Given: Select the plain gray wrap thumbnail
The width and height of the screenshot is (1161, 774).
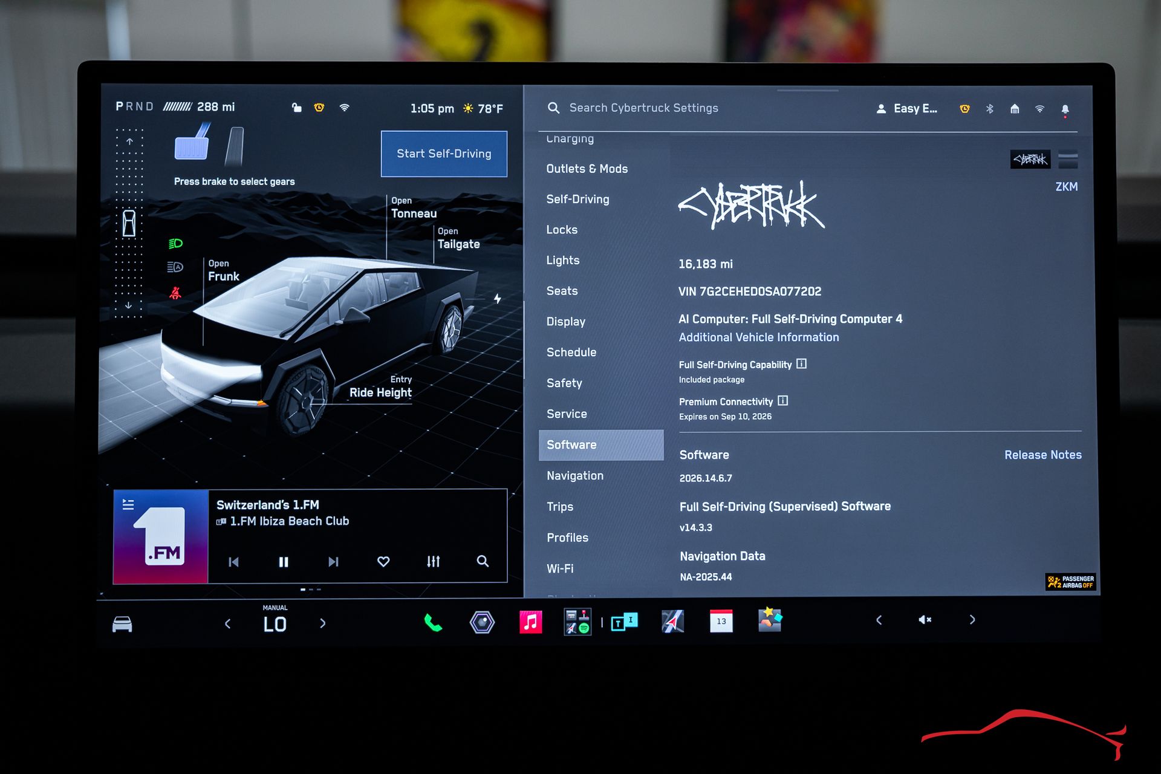Looking at the screenshot, I should tap(1068, 160).
